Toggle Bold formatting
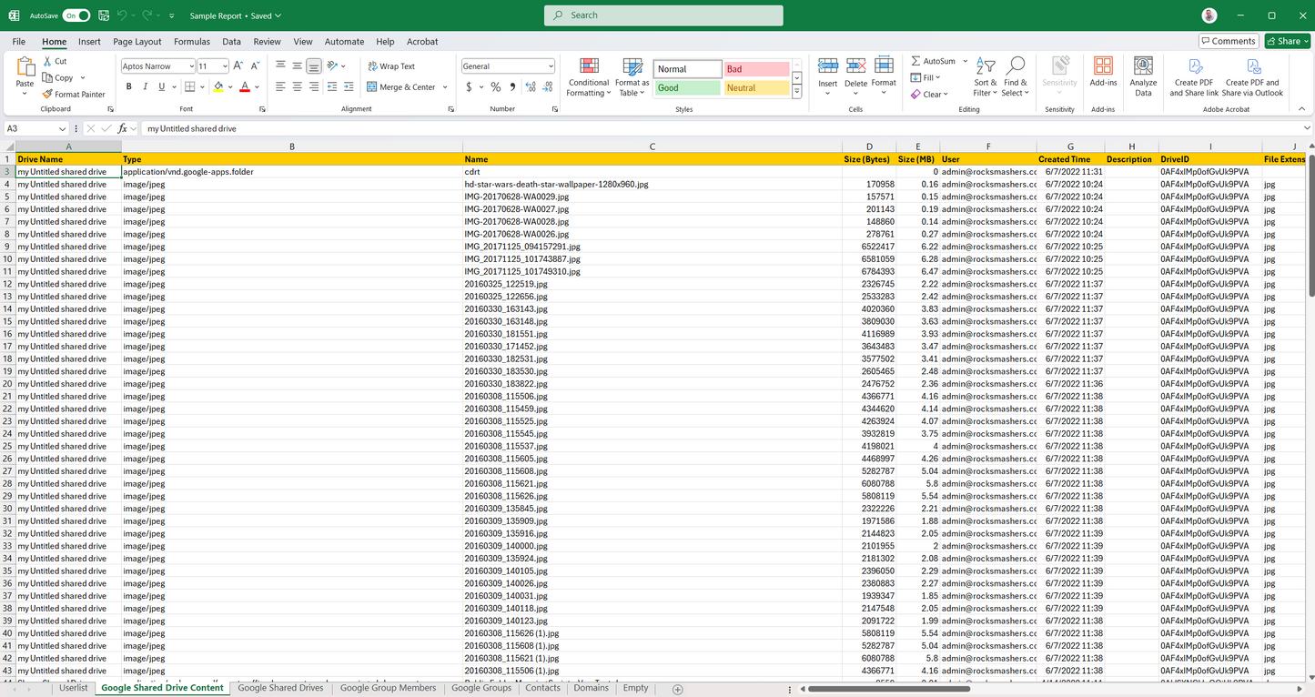 pos(129,87)
